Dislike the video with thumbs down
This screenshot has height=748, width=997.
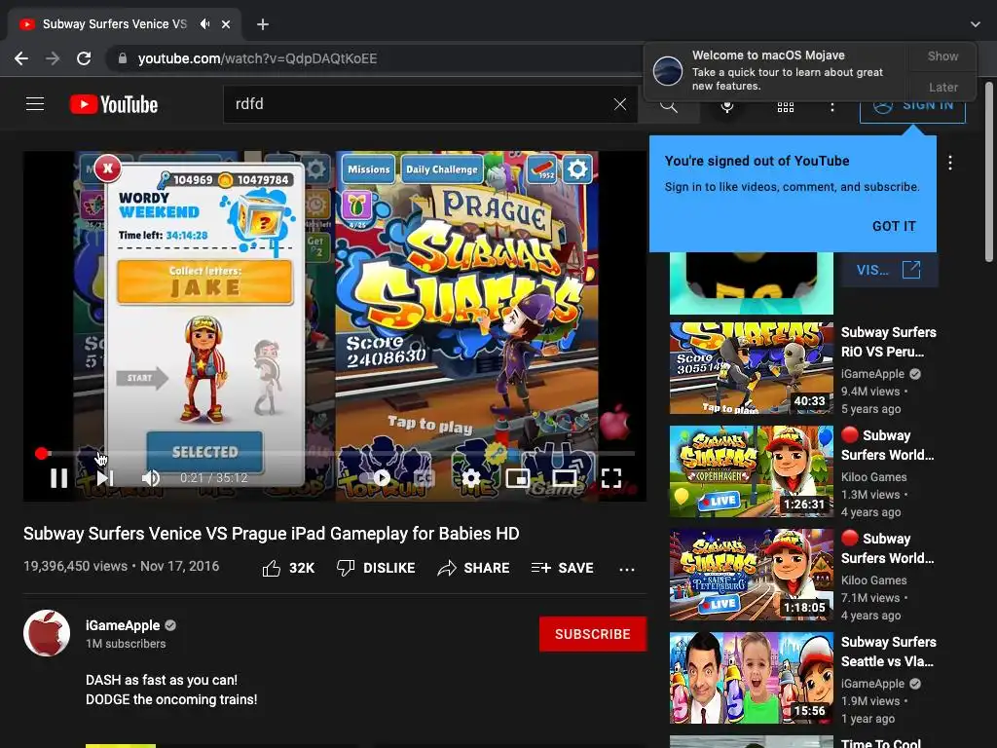376,568
